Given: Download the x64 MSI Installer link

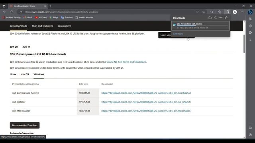Looking at the screenshot, I should 141,111.
